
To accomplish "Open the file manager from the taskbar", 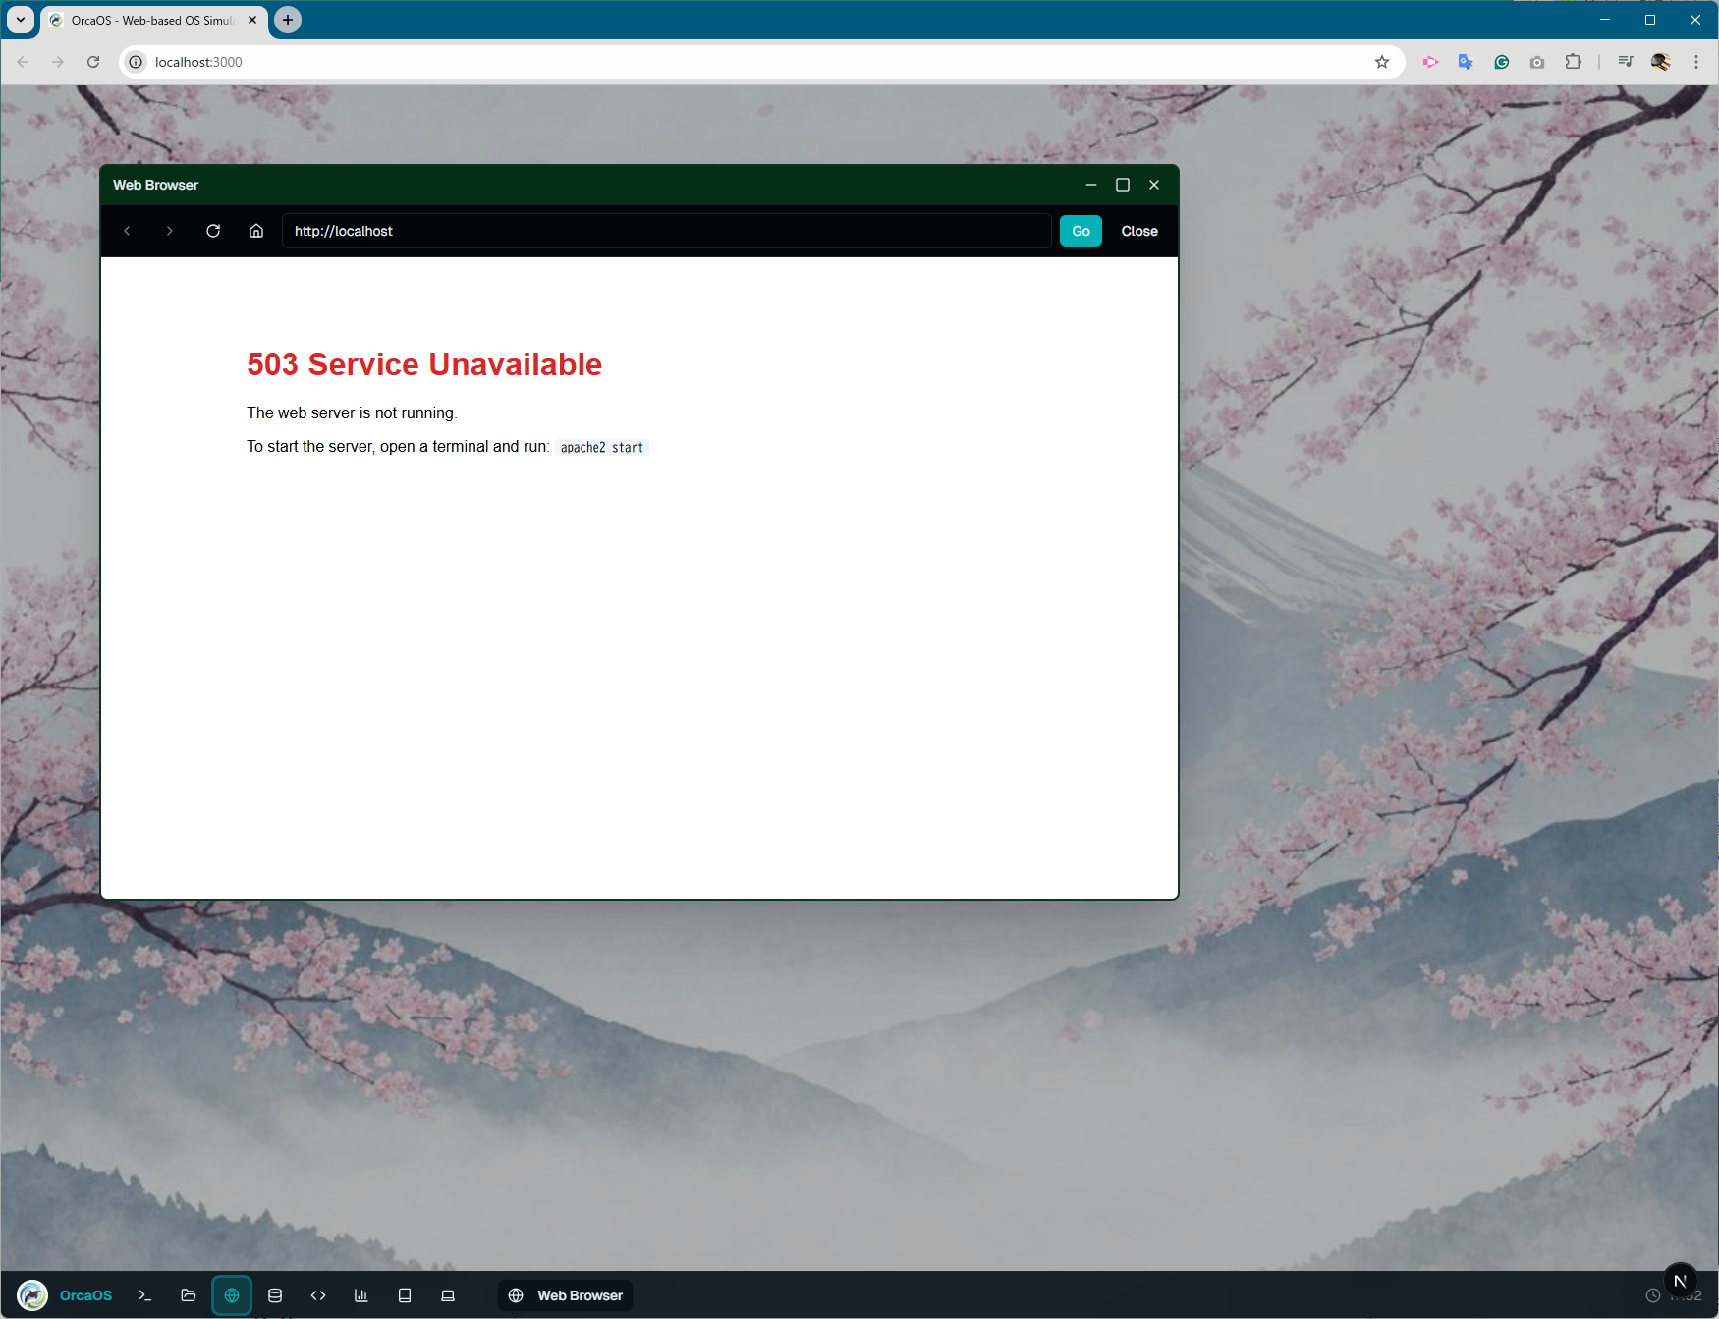I will tap(188, 1295).
